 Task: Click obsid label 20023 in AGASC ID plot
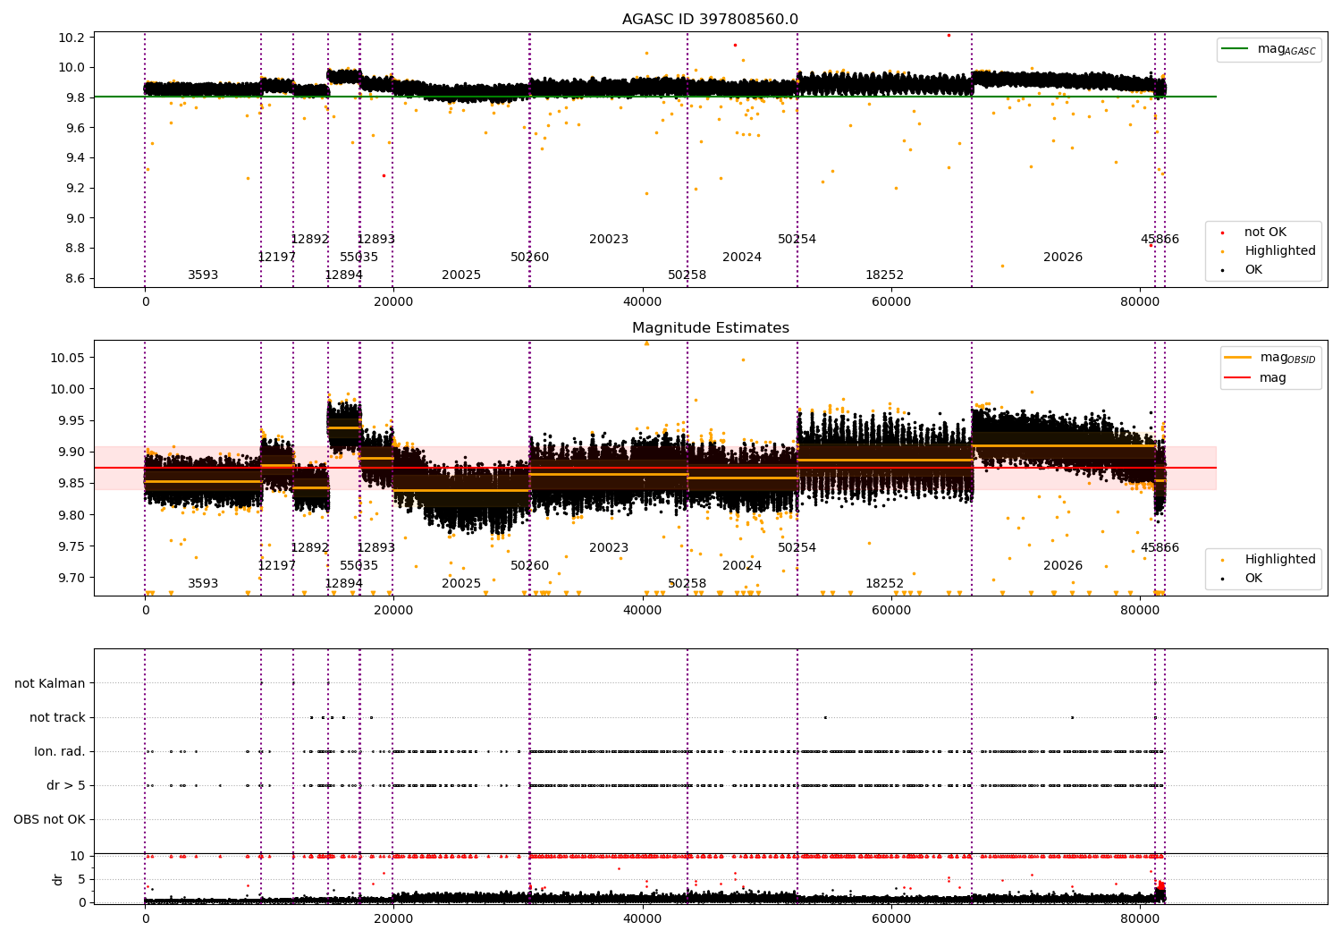[609, 240]
